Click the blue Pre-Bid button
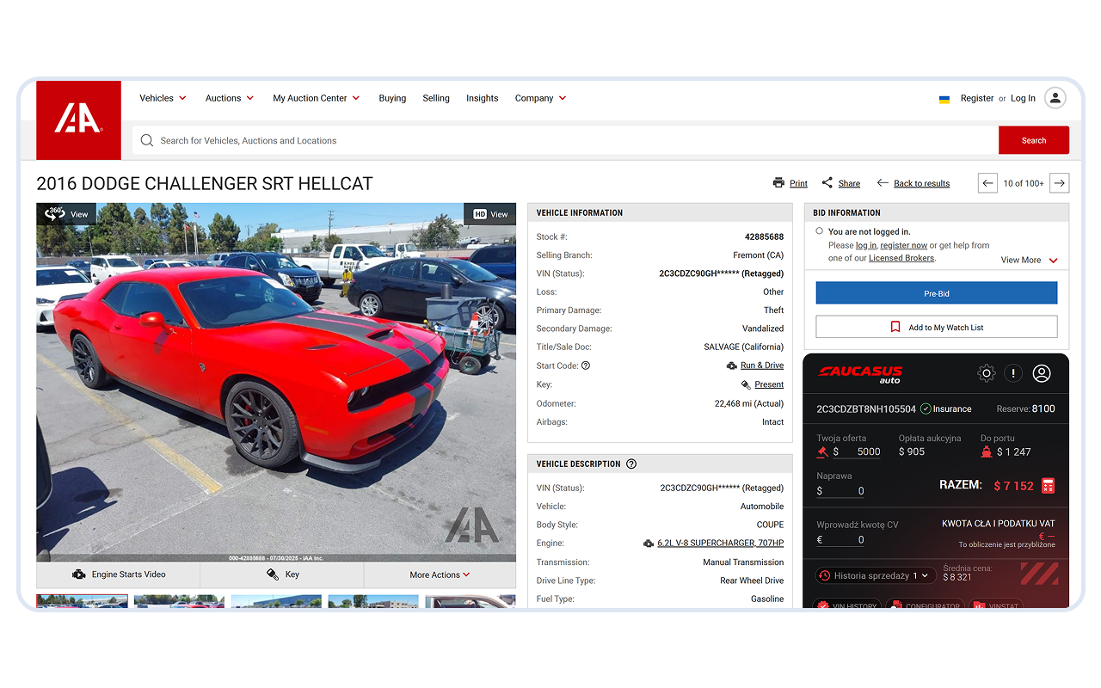Image resolution: width=1101 pixels, height=688 pixels. 937,293
